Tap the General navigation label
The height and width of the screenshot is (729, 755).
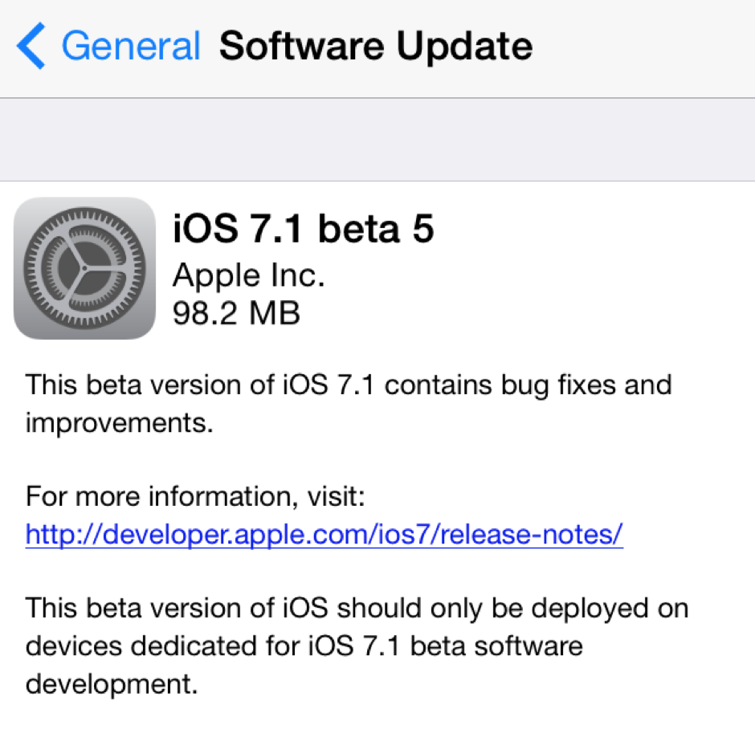[130, 46]
